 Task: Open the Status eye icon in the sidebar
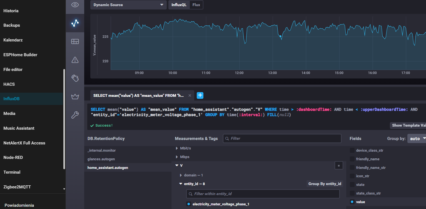75,5
